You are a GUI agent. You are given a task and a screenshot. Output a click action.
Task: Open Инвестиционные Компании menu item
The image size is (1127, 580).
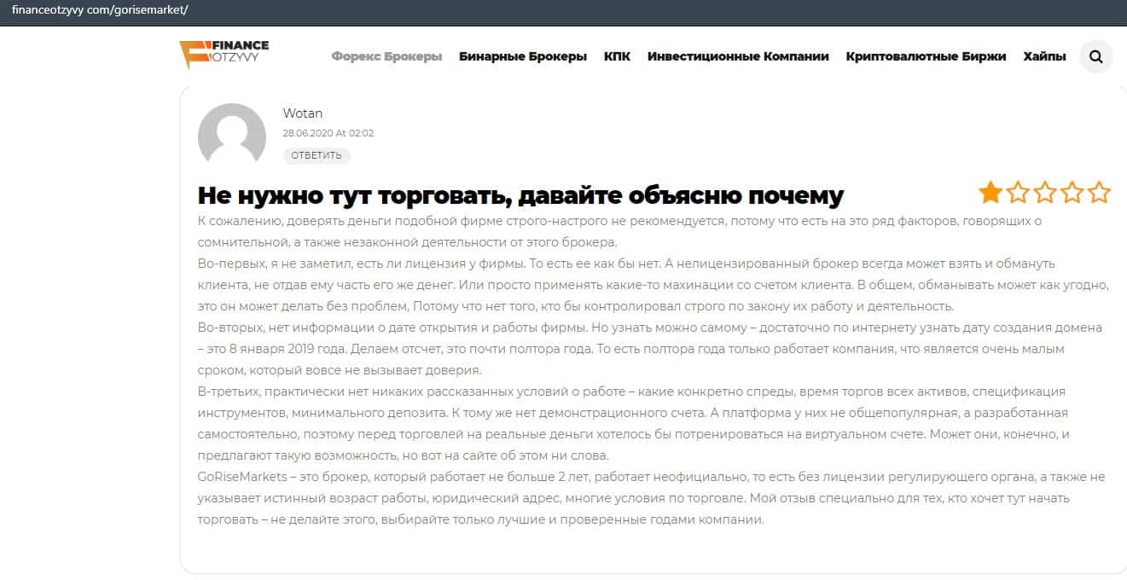pyautogui.click(x=738, y=56)
